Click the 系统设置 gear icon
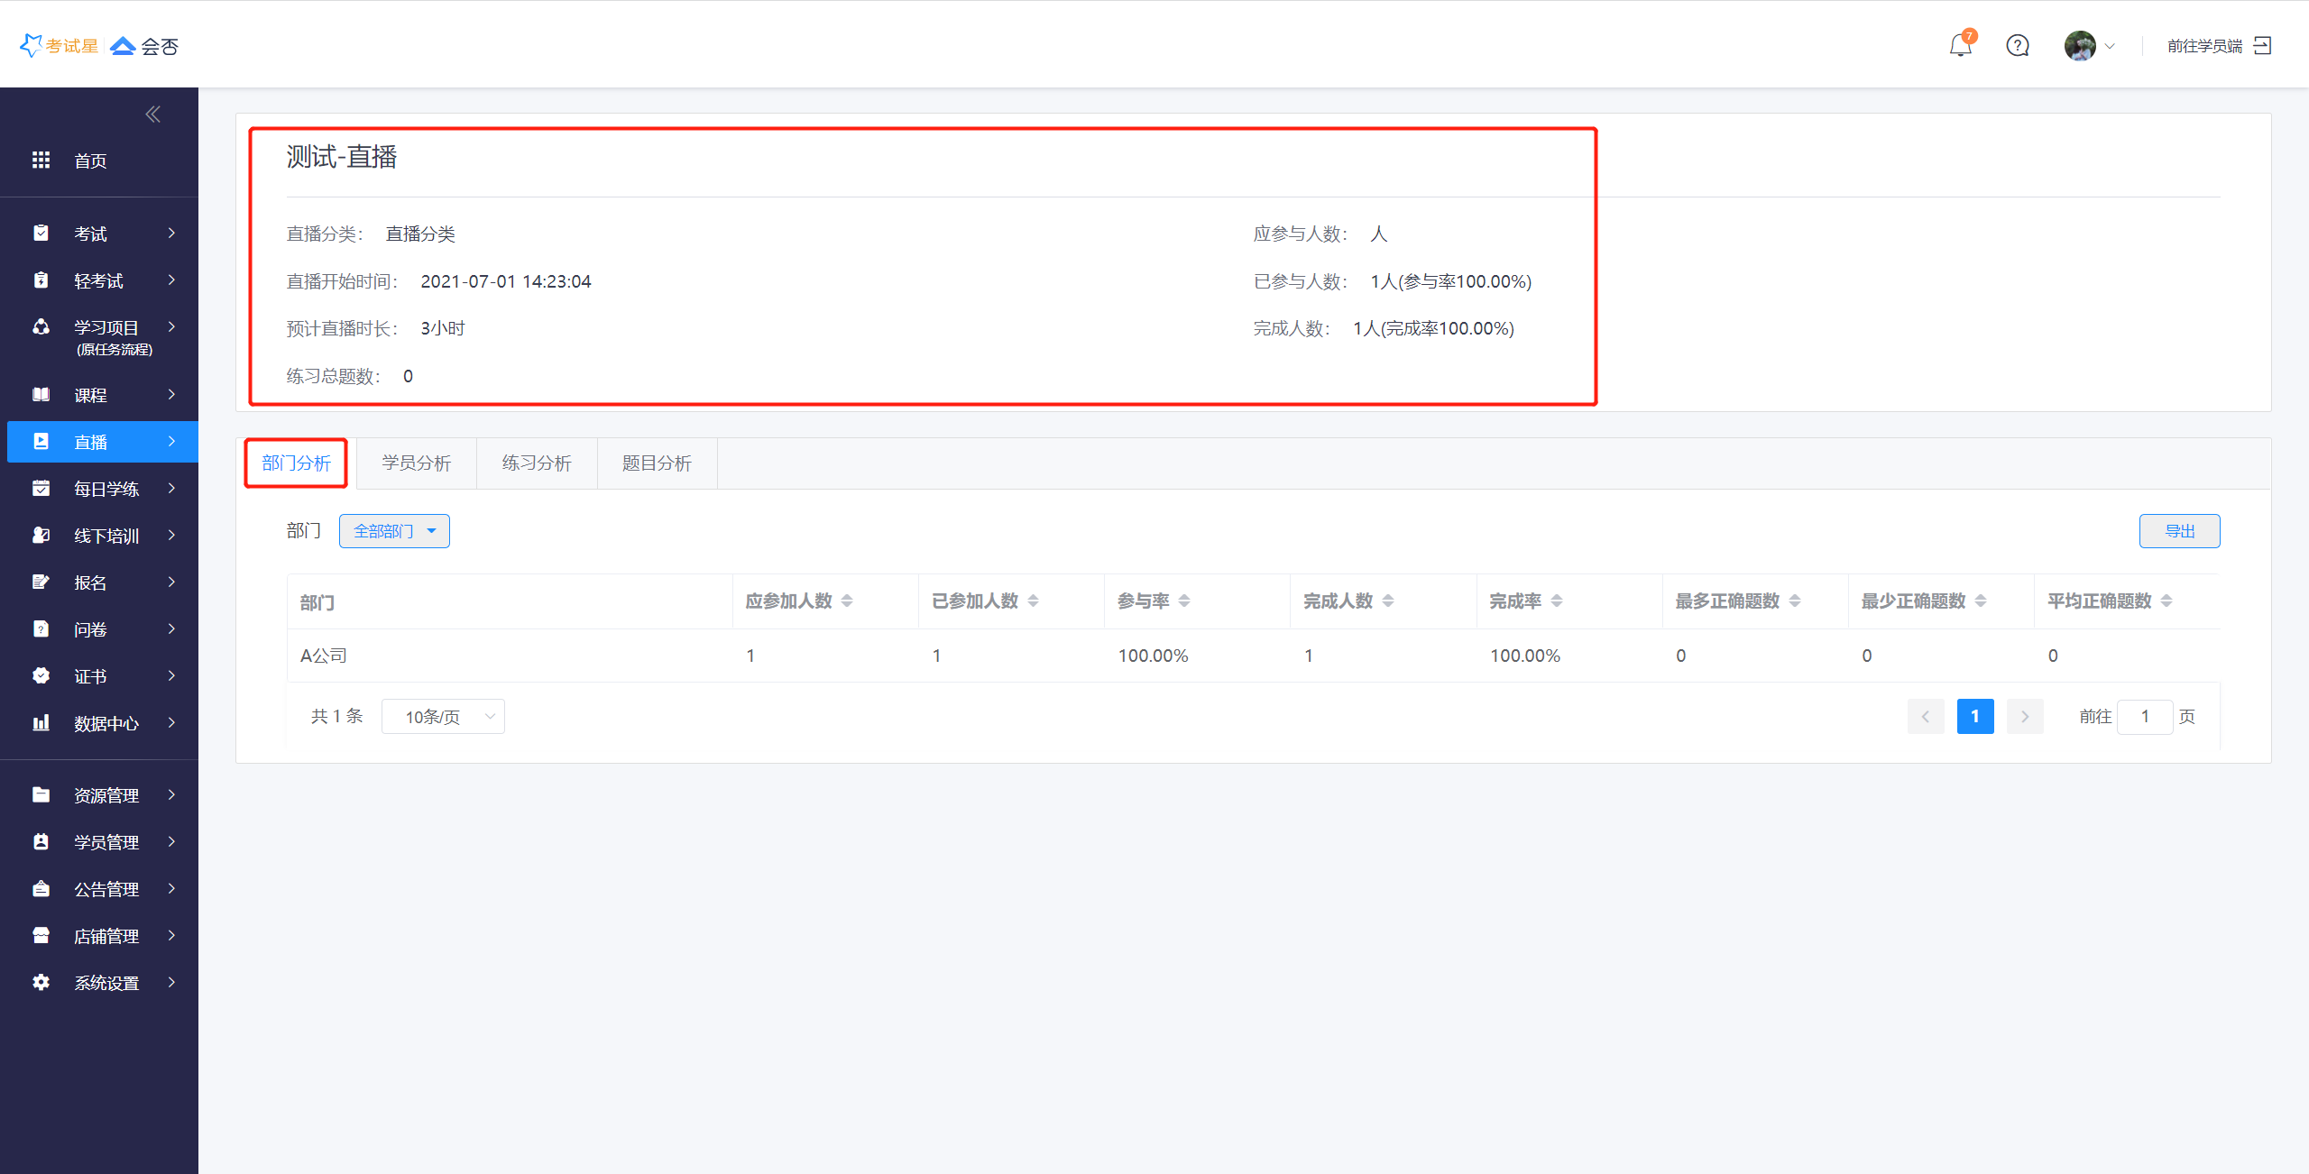Screen dimensions: 2309x1174 tap(41, 982)
